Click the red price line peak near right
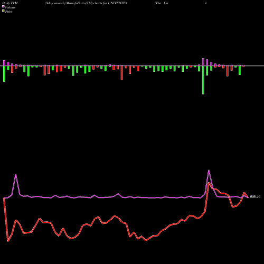Viewport: 264px width, 264px height. 209,183
